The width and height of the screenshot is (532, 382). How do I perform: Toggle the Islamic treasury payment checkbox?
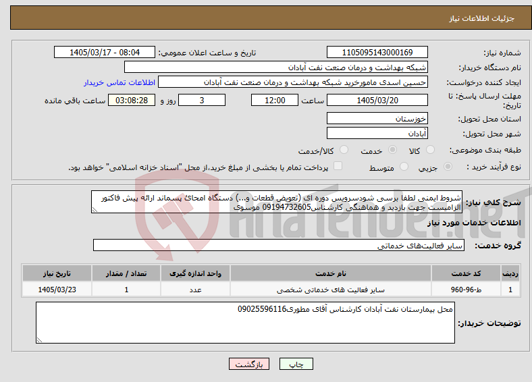click(x=338, y=166)
